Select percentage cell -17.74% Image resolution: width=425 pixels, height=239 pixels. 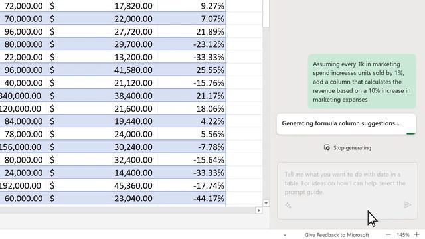[x=192, y=186]
